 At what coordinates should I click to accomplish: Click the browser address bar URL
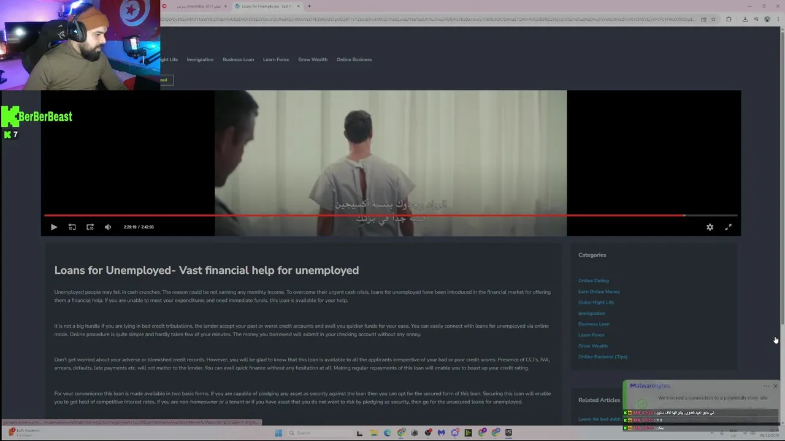(429, 19)
